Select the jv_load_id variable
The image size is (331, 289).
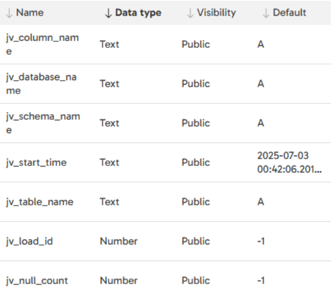point(165,241)
